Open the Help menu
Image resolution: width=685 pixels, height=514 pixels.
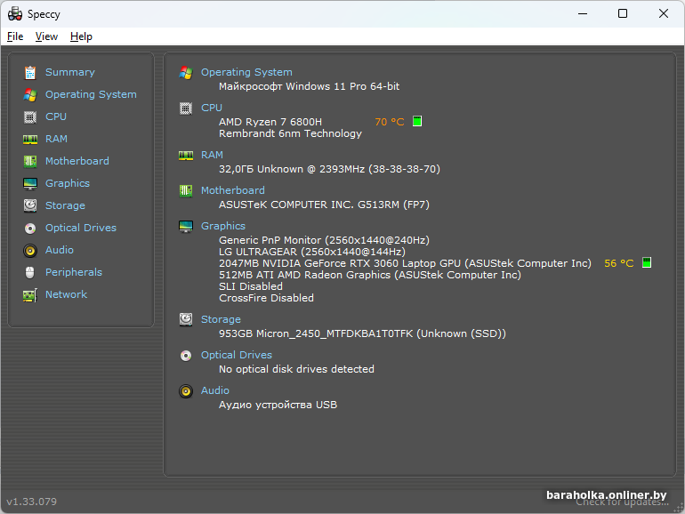pyautogui.click(x=81, y=36)
